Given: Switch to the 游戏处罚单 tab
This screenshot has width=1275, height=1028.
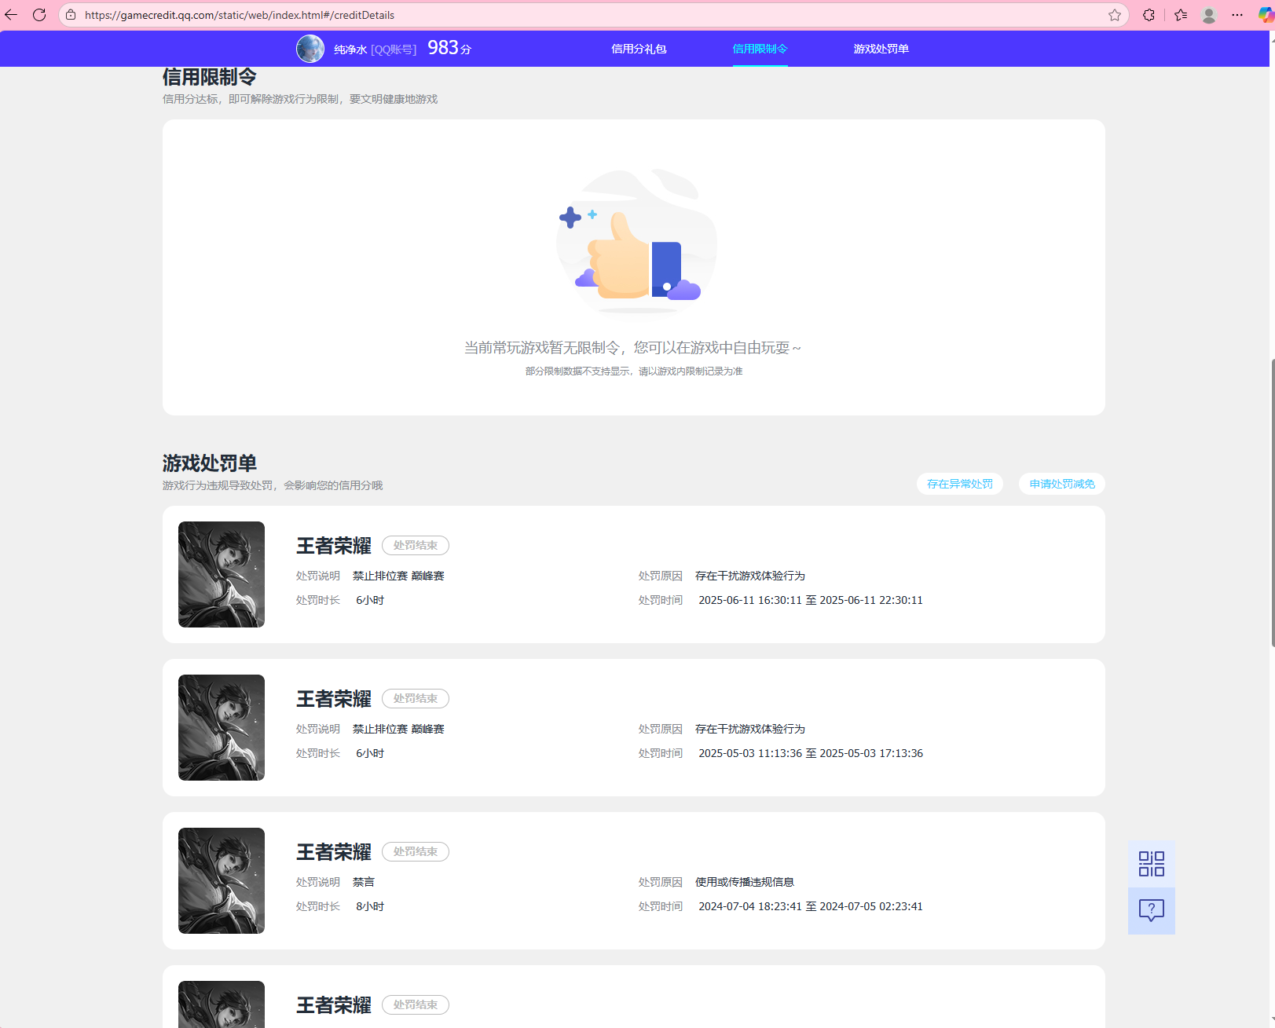Looking at the screenshot, I should (881, 48).
